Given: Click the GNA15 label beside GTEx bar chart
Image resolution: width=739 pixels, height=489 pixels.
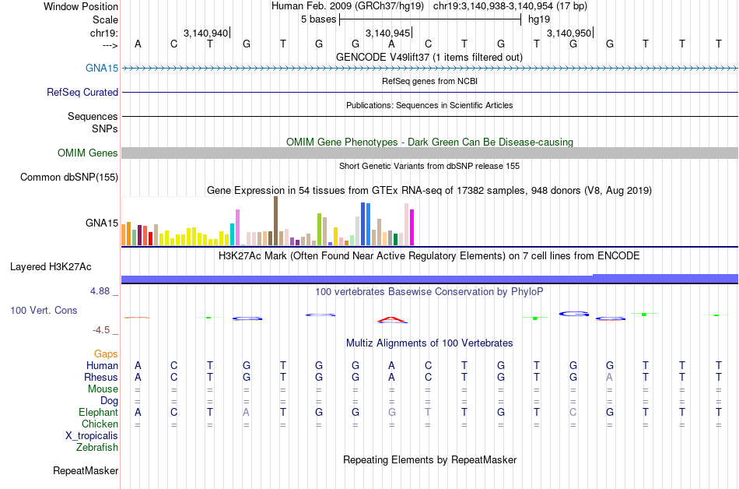Looking at the screenshot, I should pos(102,223).
